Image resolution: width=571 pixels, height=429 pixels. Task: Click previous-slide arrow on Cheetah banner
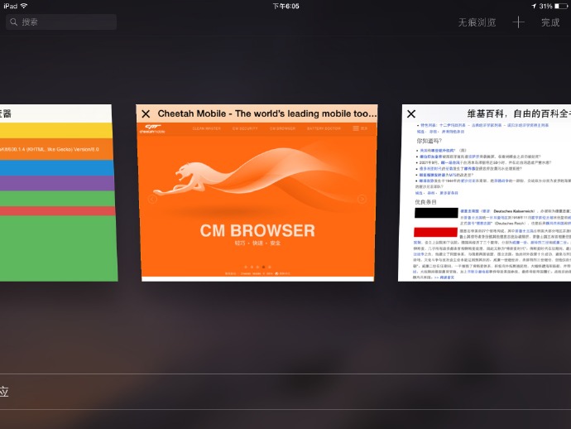click(x=152, y=199)
